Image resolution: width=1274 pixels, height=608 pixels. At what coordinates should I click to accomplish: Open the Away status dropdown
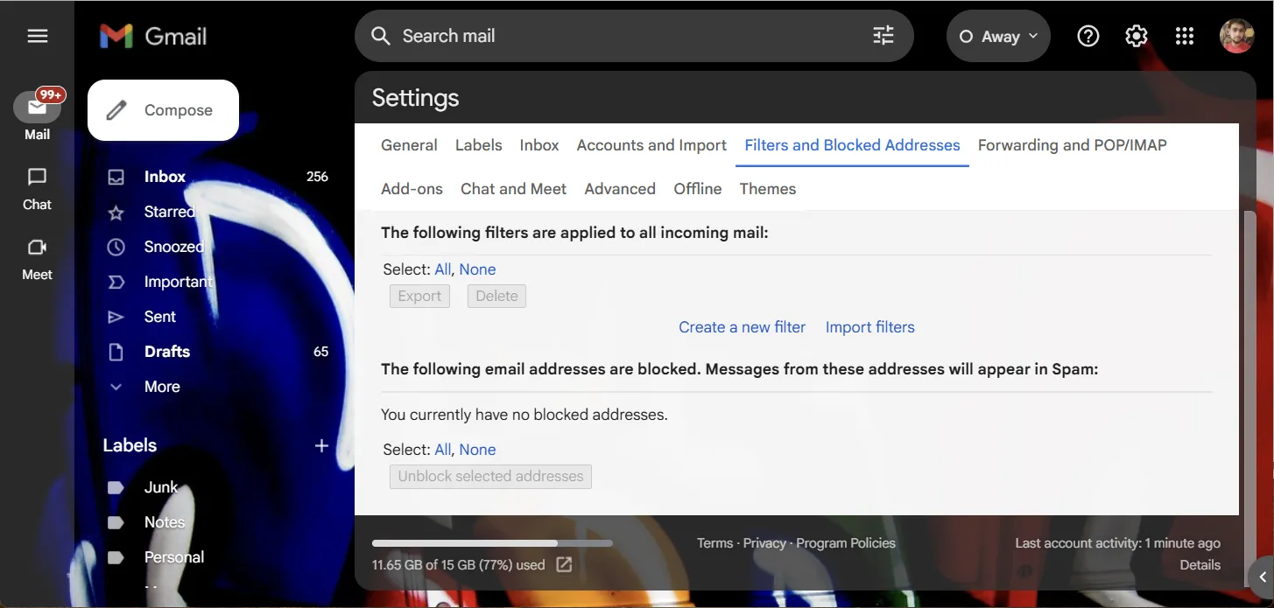997,36
